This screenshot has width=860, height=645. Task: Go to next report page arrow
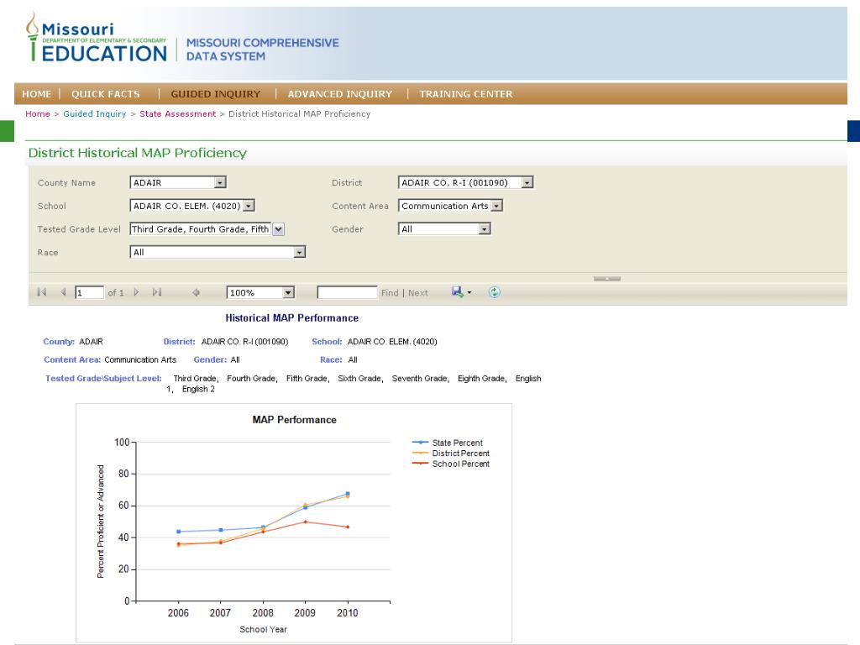coord(137,292)
